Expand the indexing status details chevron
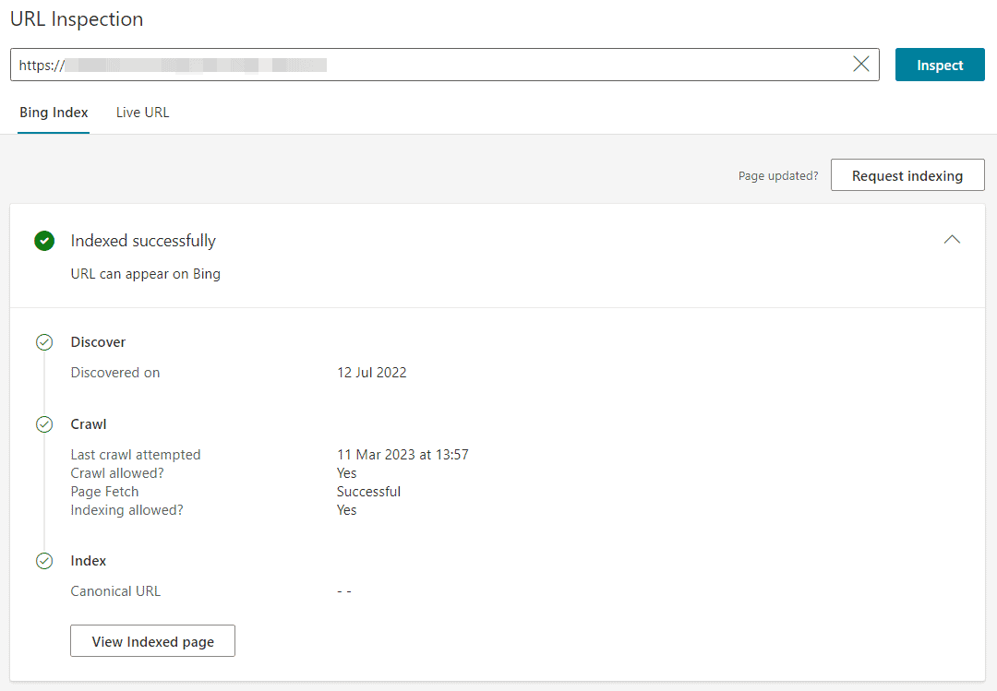This screenshot has height=691, width=997. [x=952, y=239]
